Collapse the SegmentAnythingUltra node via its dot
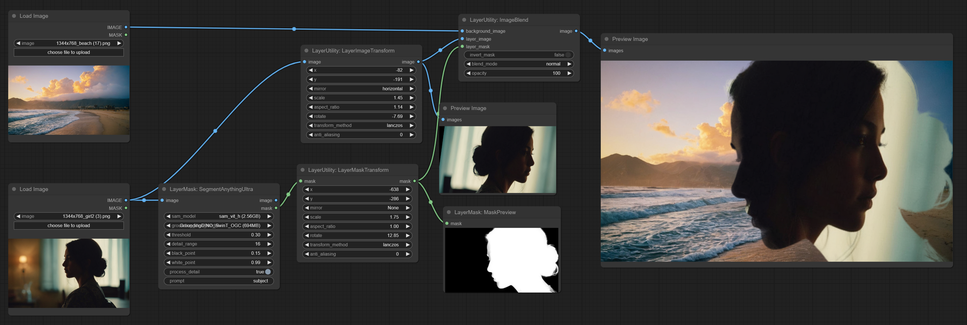The image size is (967, 325). pyautogui.click(x=164, y=189)
